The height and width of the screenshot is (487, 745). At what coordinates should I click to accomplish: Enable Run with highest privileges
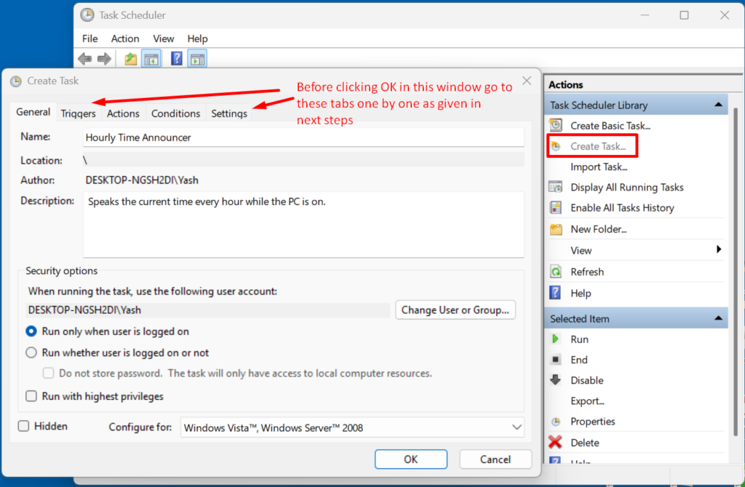32,396
